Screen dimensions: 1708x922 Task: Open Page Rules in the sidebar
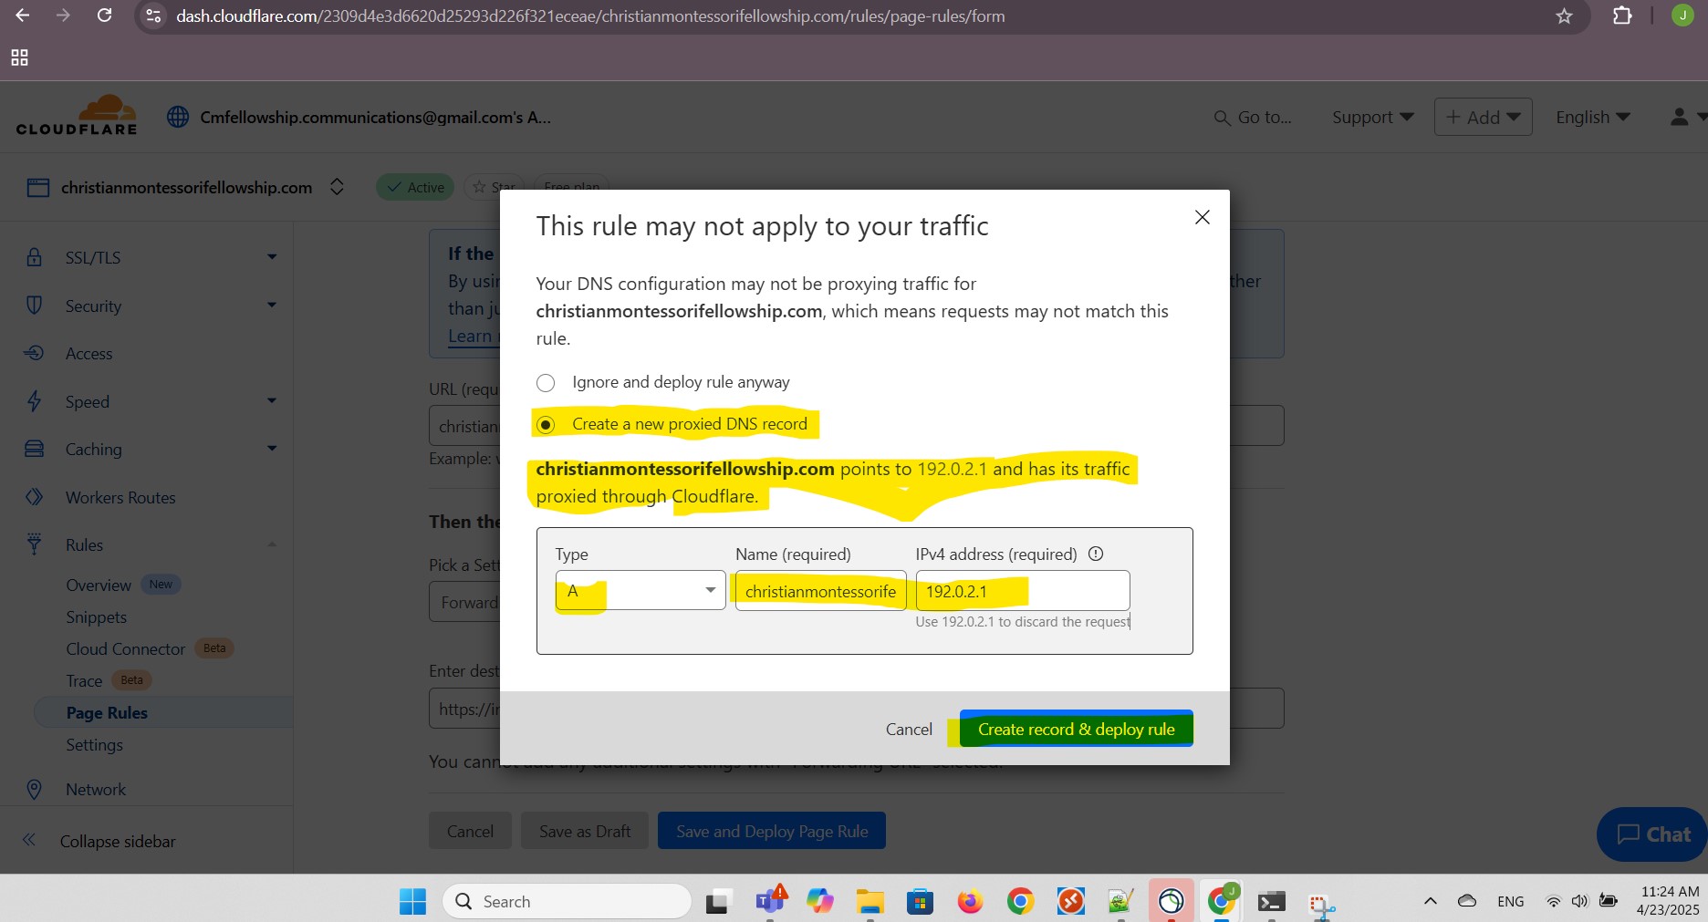point(107,712)
